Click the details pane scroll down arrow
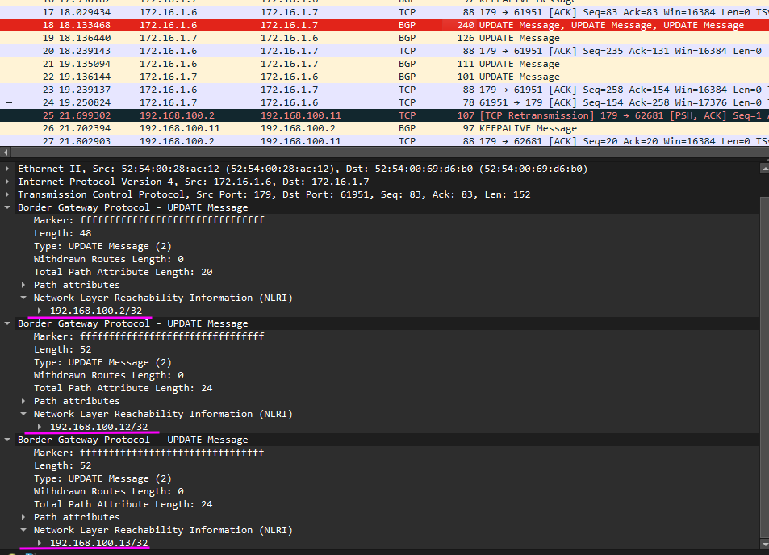The width and height of the screenshot is (769, 555). pos(764,545)
